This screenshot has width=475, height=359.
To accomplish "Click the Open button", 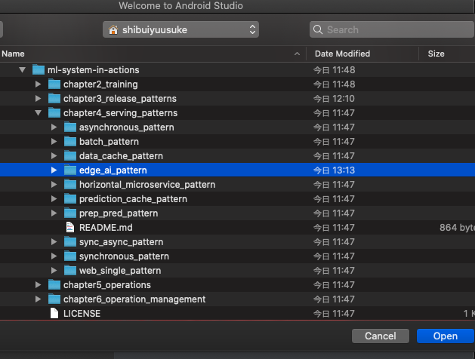I will [446, 336].
